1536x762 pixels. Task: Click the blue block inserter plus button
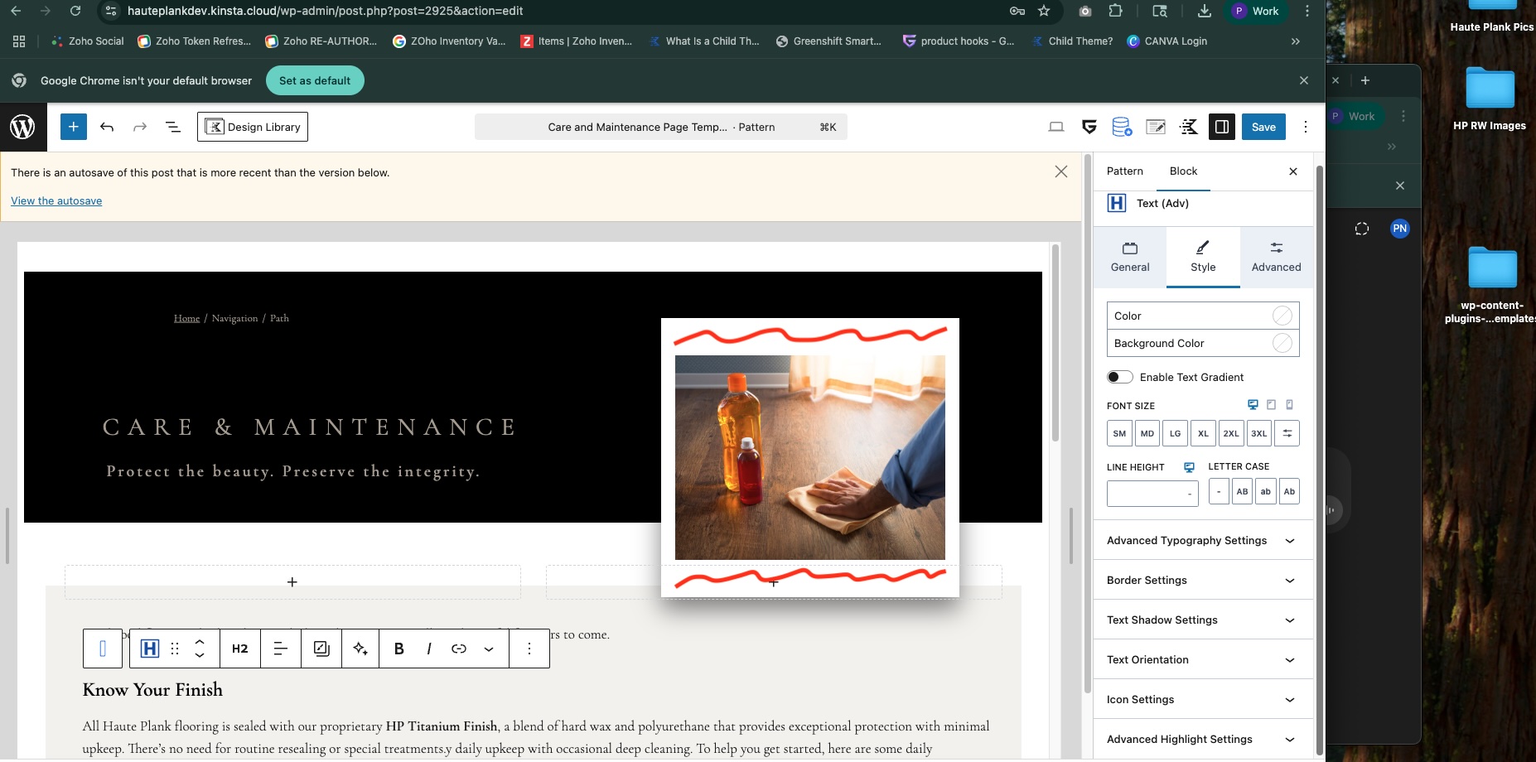point(74,127)
